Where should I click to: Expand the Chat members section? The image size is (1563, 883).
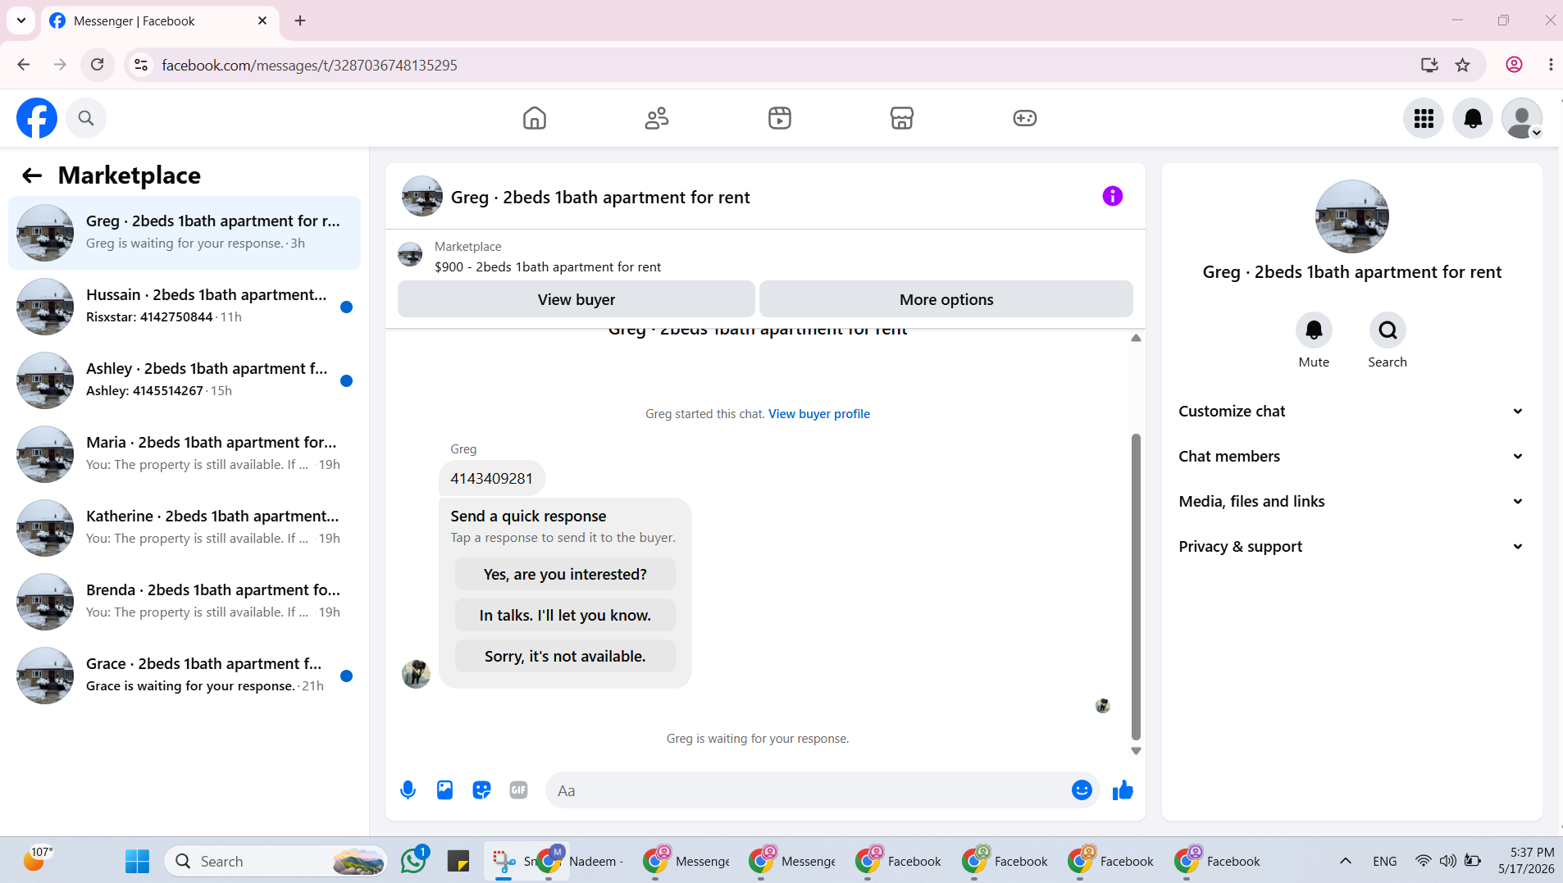1351,457
